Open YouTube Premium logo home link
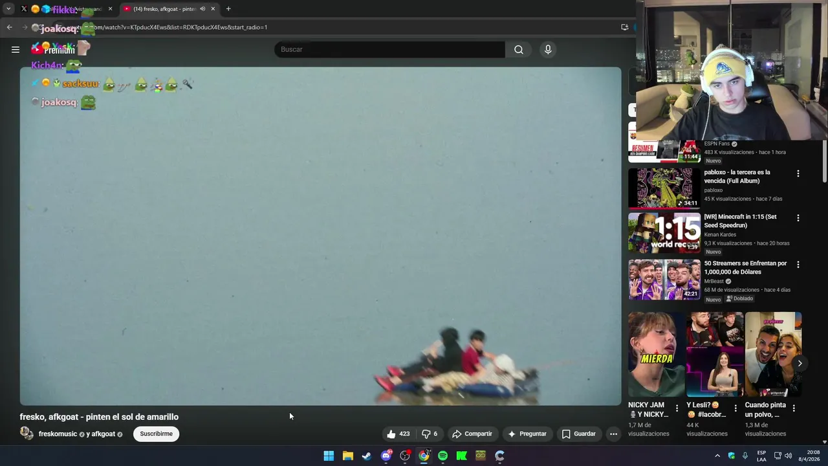Screen dimensions: 828x466 (53, 49)
